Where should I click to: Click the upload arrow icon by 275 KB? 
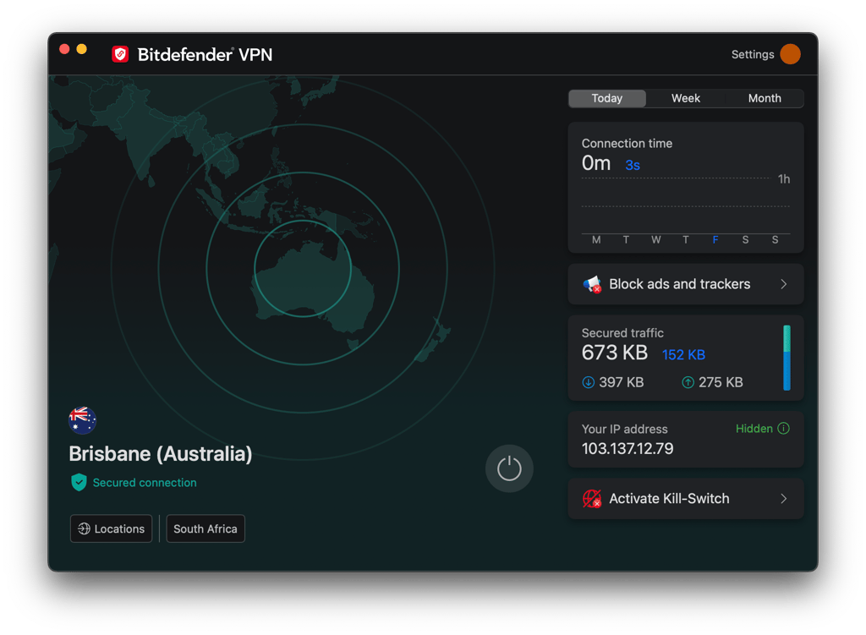pyautogui.click(x=688, y=382)
